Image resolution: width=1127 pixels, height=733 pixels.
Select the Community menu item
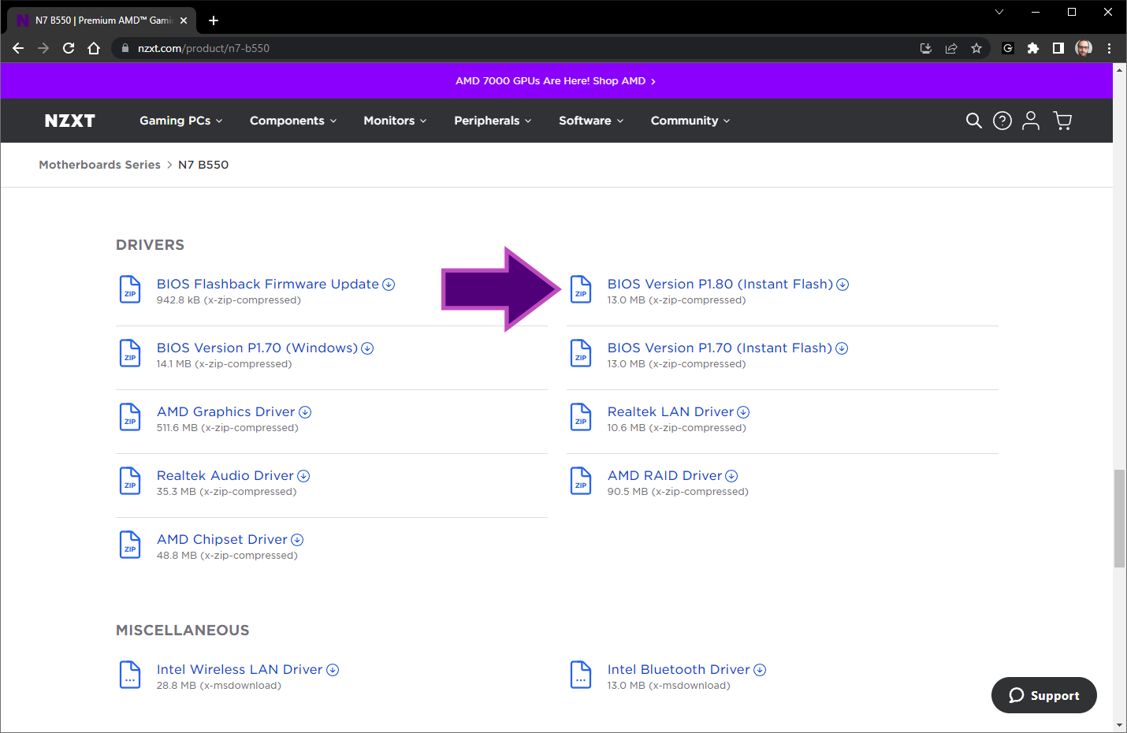coord(689,121)
